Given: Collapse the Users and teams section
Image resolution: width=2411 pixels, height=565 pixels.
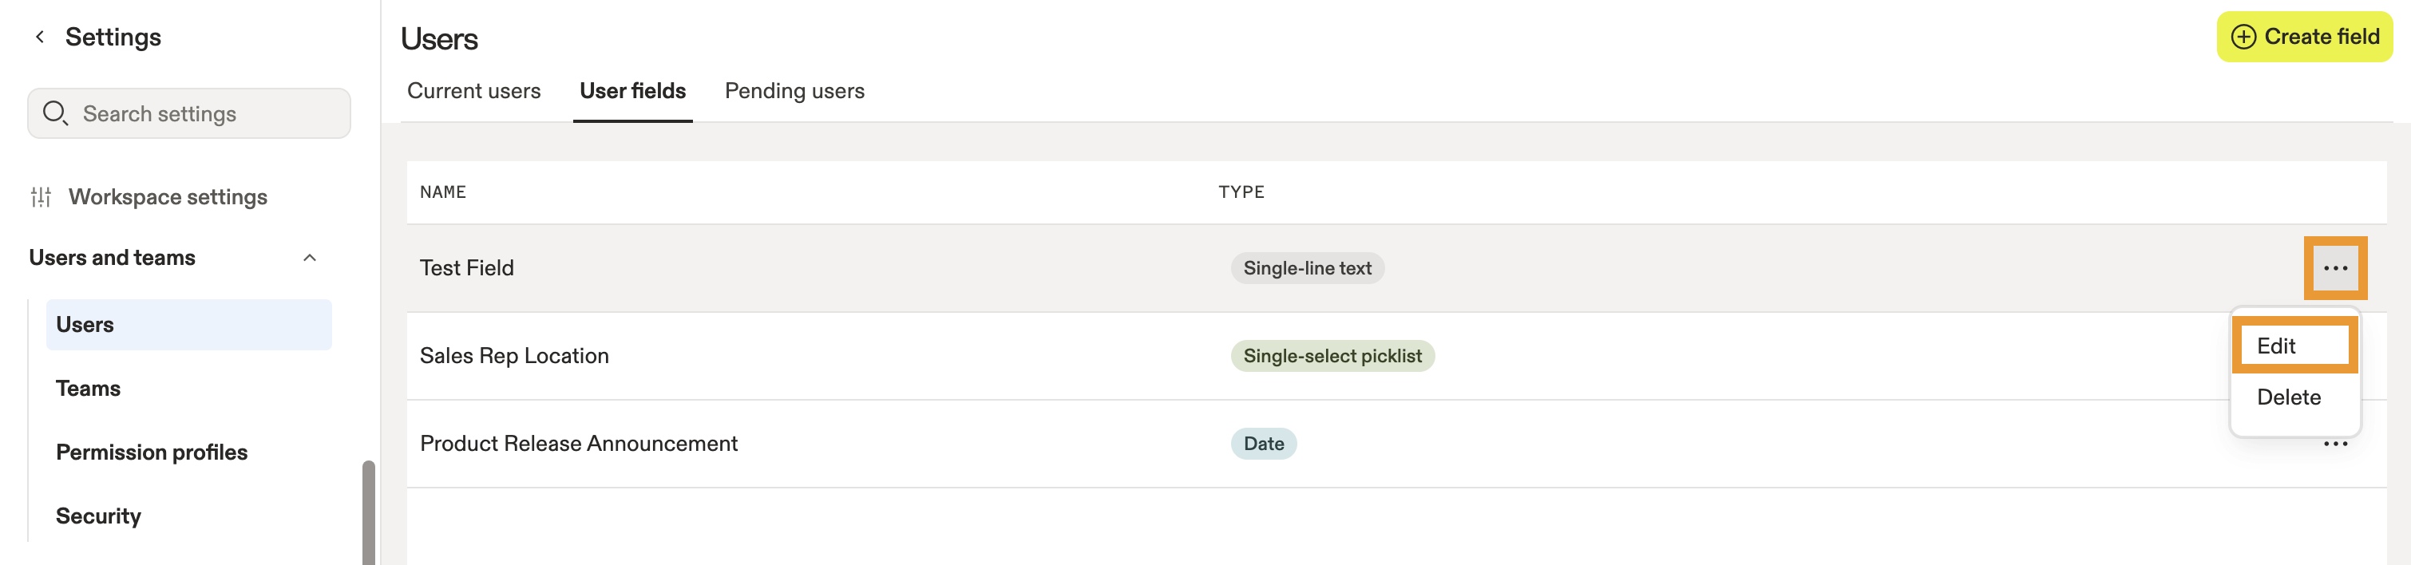Looking at the screenshot, I should coord(310,257).
